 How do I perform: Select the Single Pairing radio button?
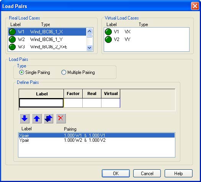click(x=21, y=72)
